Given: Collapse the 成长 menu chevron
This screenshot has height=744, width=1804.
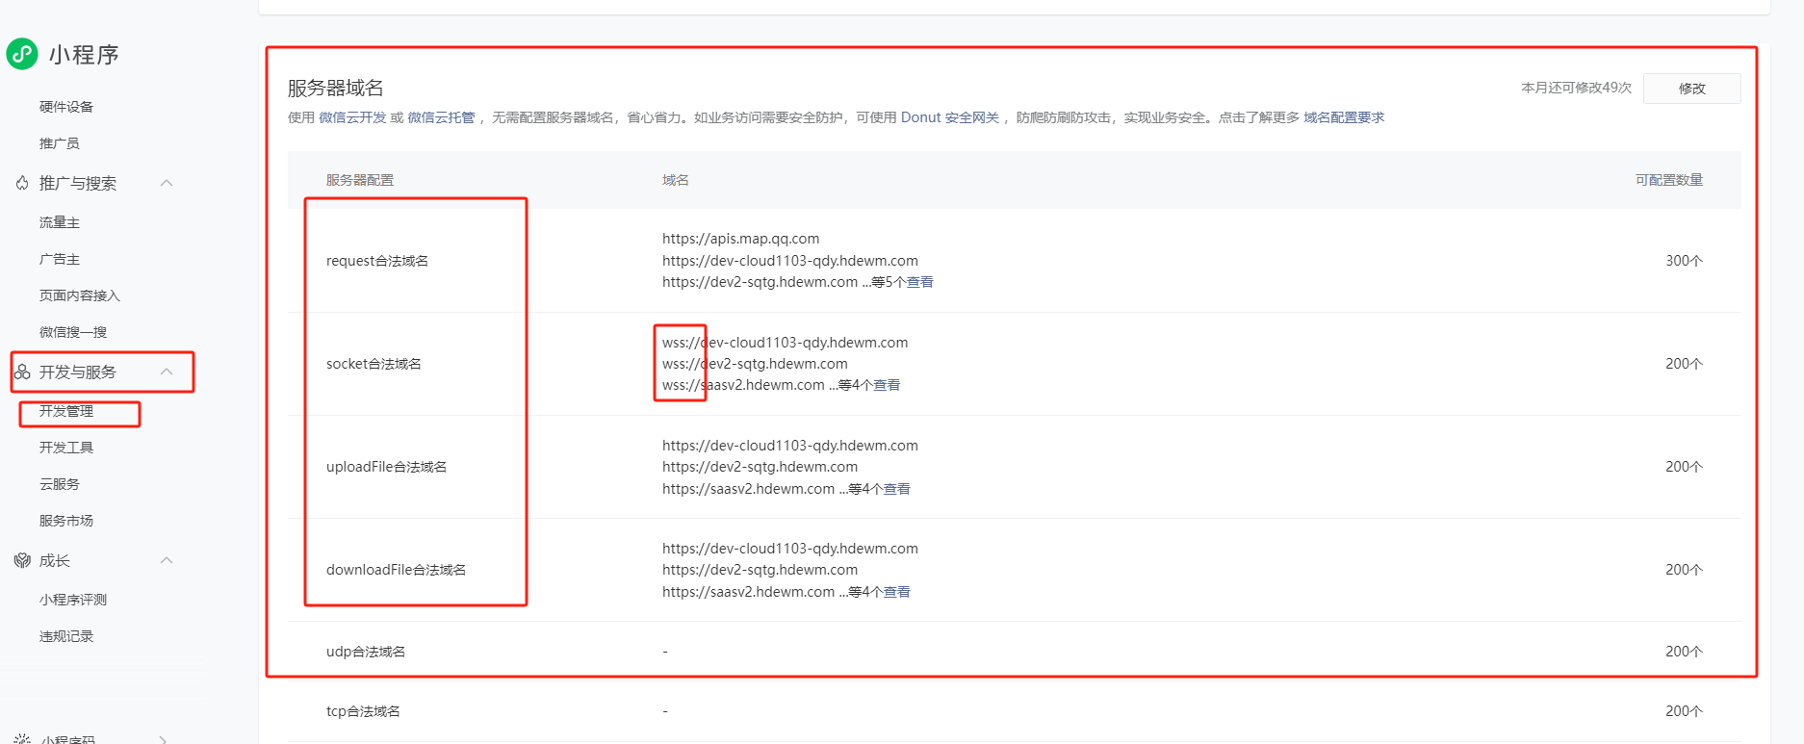Looking at the screenshot, I should [167, 560].
